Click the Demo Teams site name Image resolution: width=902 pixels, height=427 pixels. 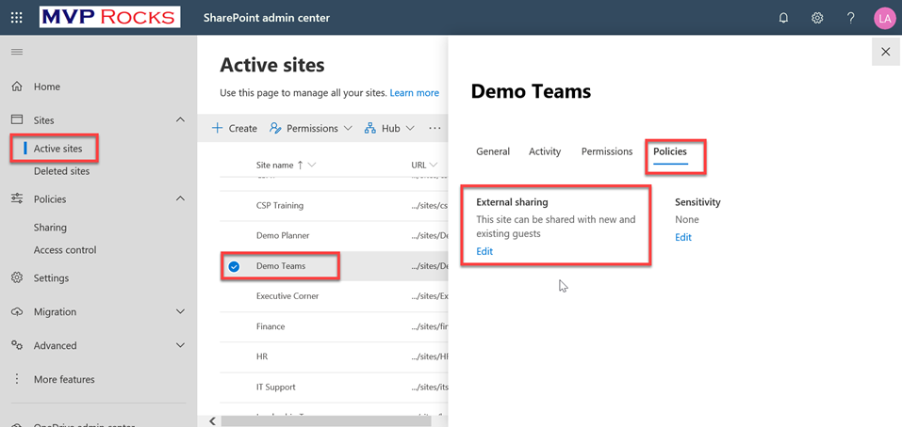pyautogui.click(x=281, y=266)
